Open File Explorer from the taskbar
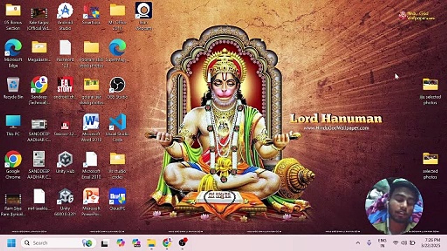The width and height of the screenshot is (447, 251). pyautogui.click(x=151, y=243)
